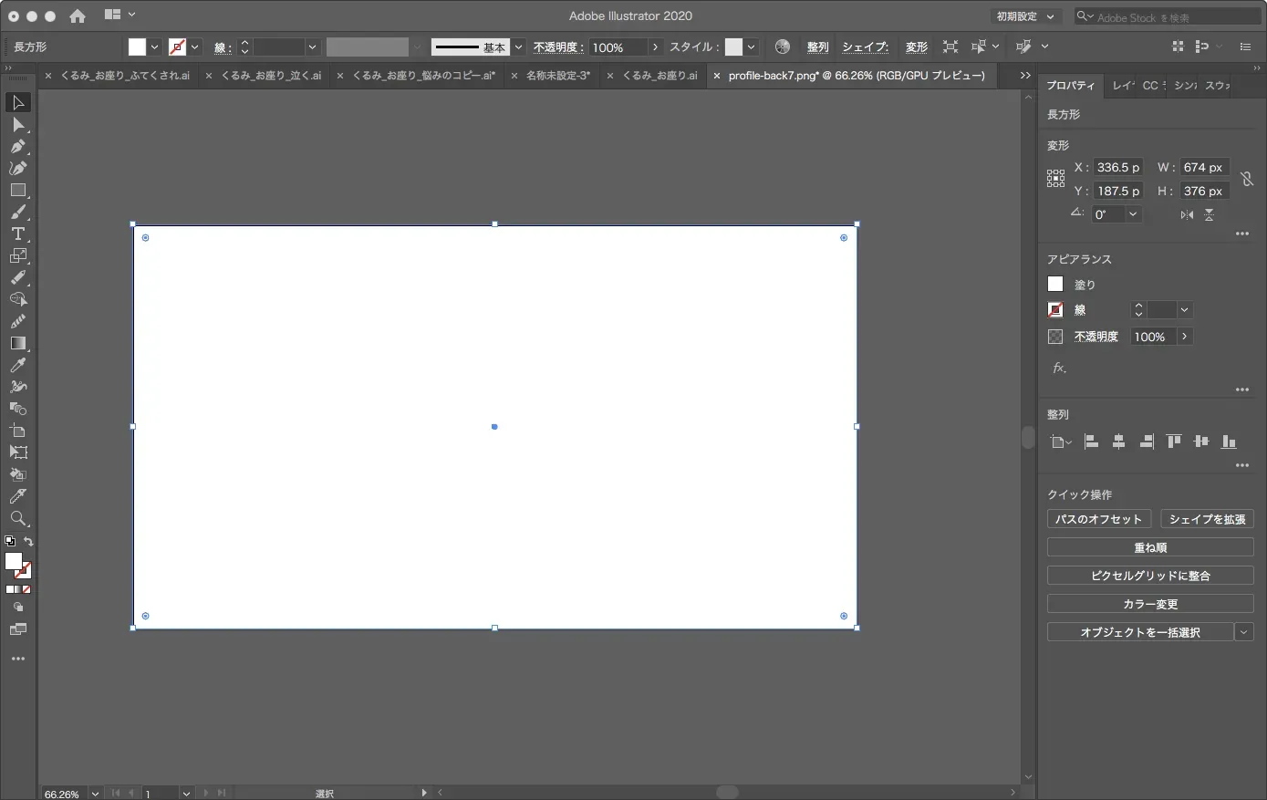Screen dimensions: 1267x800
Task: Select the Eyedropper tool
Action: point(17,365)
